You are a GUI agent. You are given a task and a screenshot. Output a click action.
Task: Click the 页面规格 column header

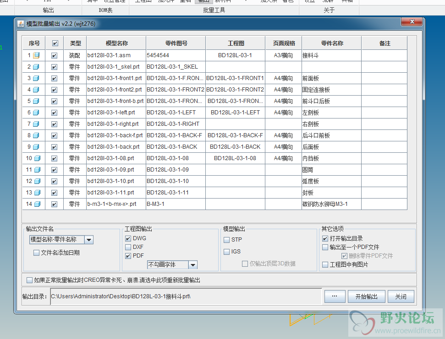tap(284, 43)
